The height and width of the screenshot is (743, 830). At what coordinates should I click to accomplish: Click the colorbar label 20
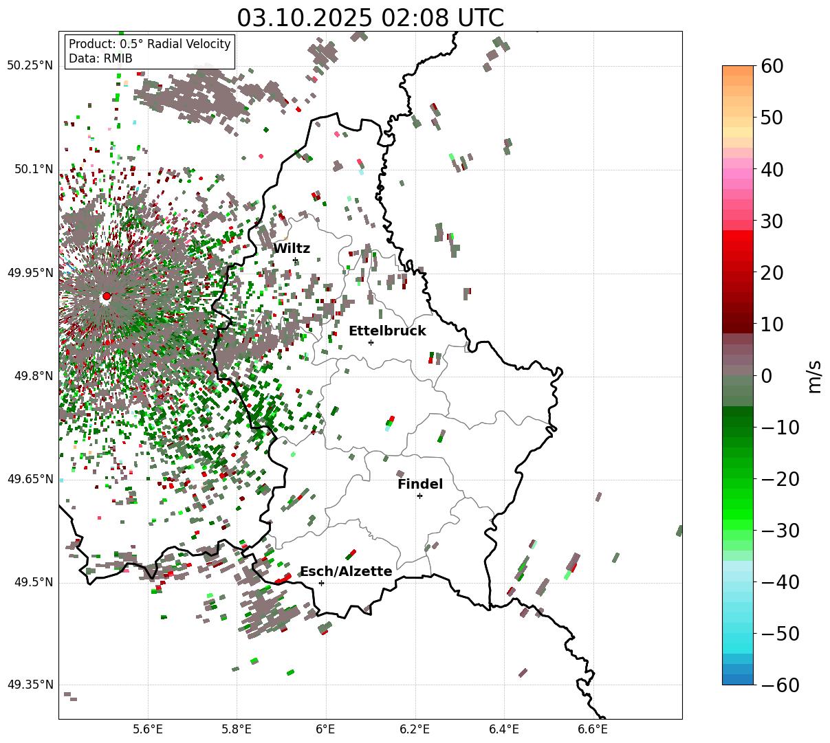771,273
